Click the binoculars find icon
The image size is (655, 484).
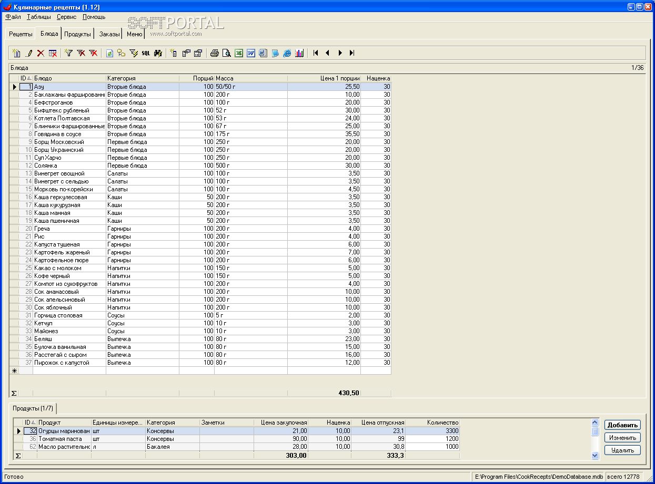pyautogui.click(x=157, y=53)
